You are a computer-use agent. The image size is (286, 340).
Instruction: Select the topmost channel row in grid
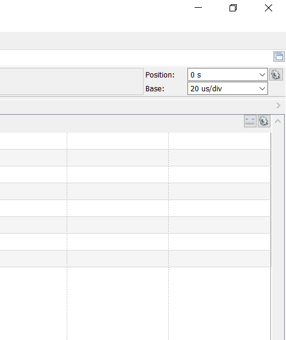click(x=135, y=141)
